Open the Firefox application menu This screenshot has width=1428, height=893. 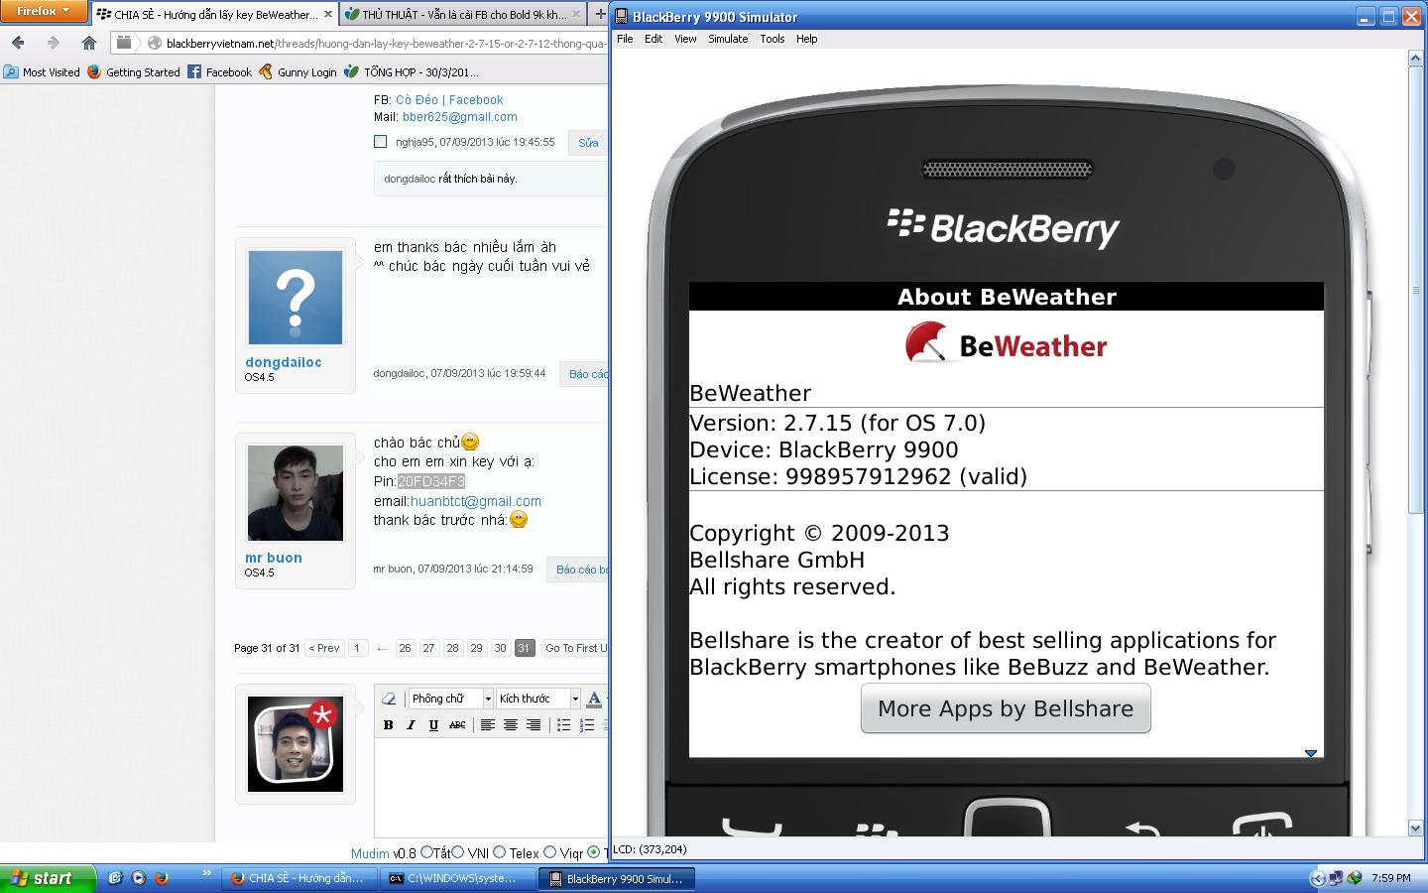click(x=45, y=11)
